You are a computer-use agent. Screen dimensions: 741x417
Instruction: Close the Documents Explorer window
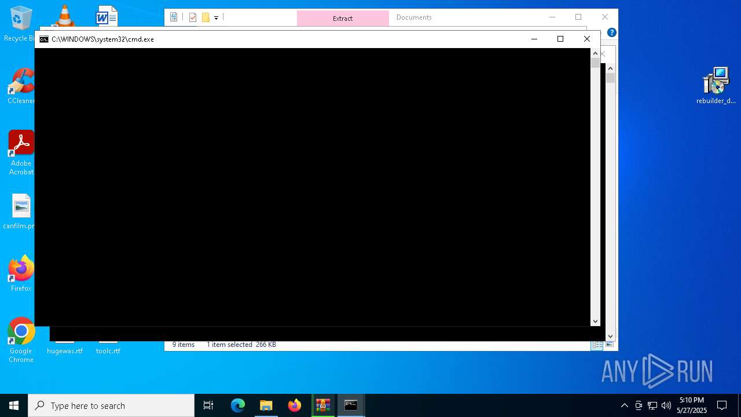pos(605,17)
